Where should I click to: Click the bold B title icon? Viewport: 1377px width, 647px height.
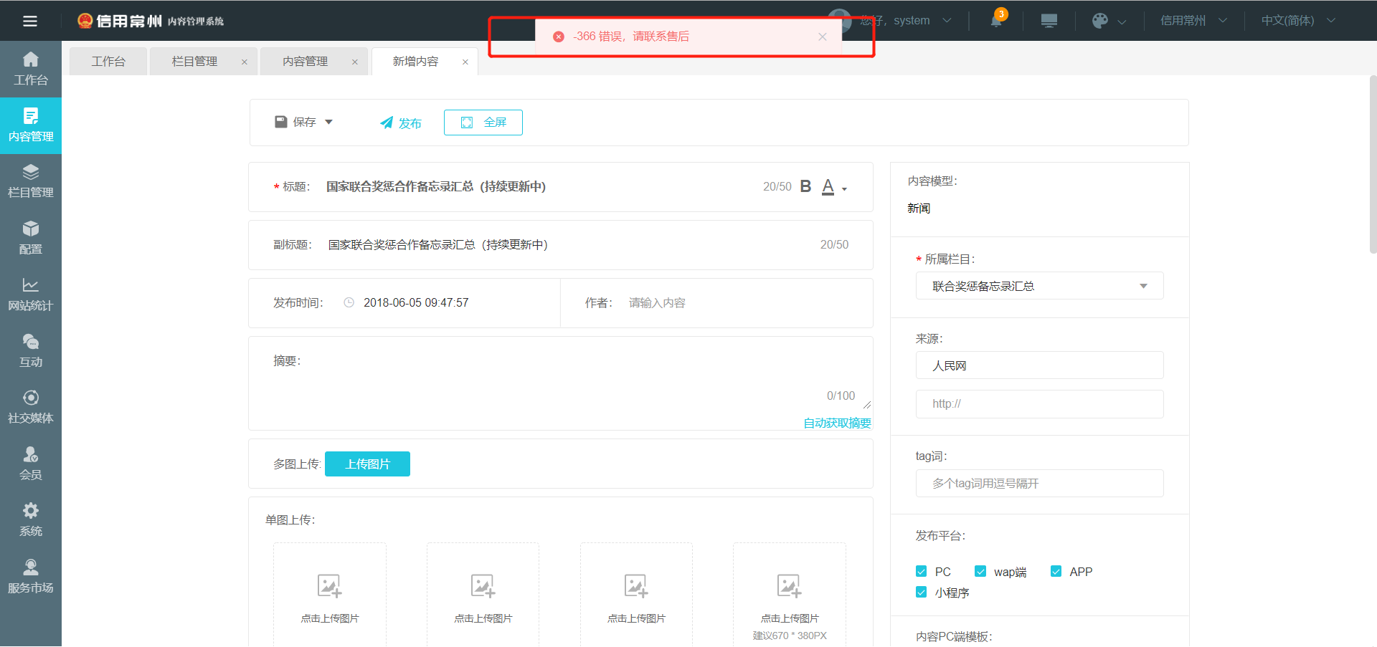(805, 186)
